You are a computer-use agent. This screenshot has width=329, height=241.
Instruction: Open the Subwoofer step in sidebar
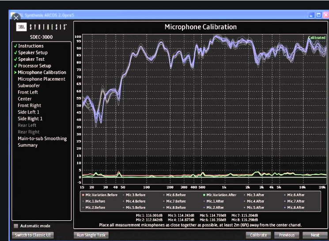point(29,85)
